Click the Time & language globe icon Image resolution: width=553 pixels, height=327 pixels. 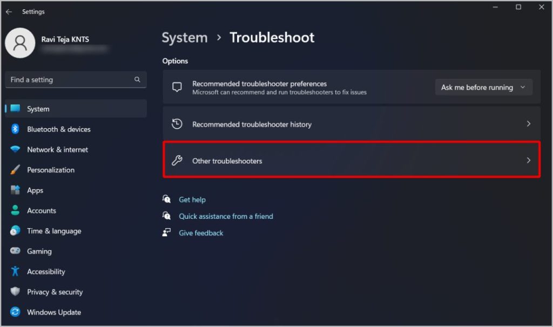15,231
